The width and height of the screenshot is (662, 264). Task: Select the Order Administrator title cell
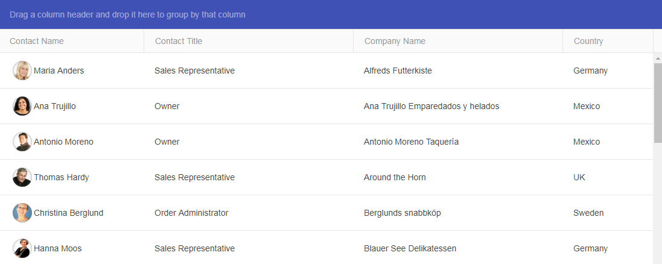click(x=191, y=213)
